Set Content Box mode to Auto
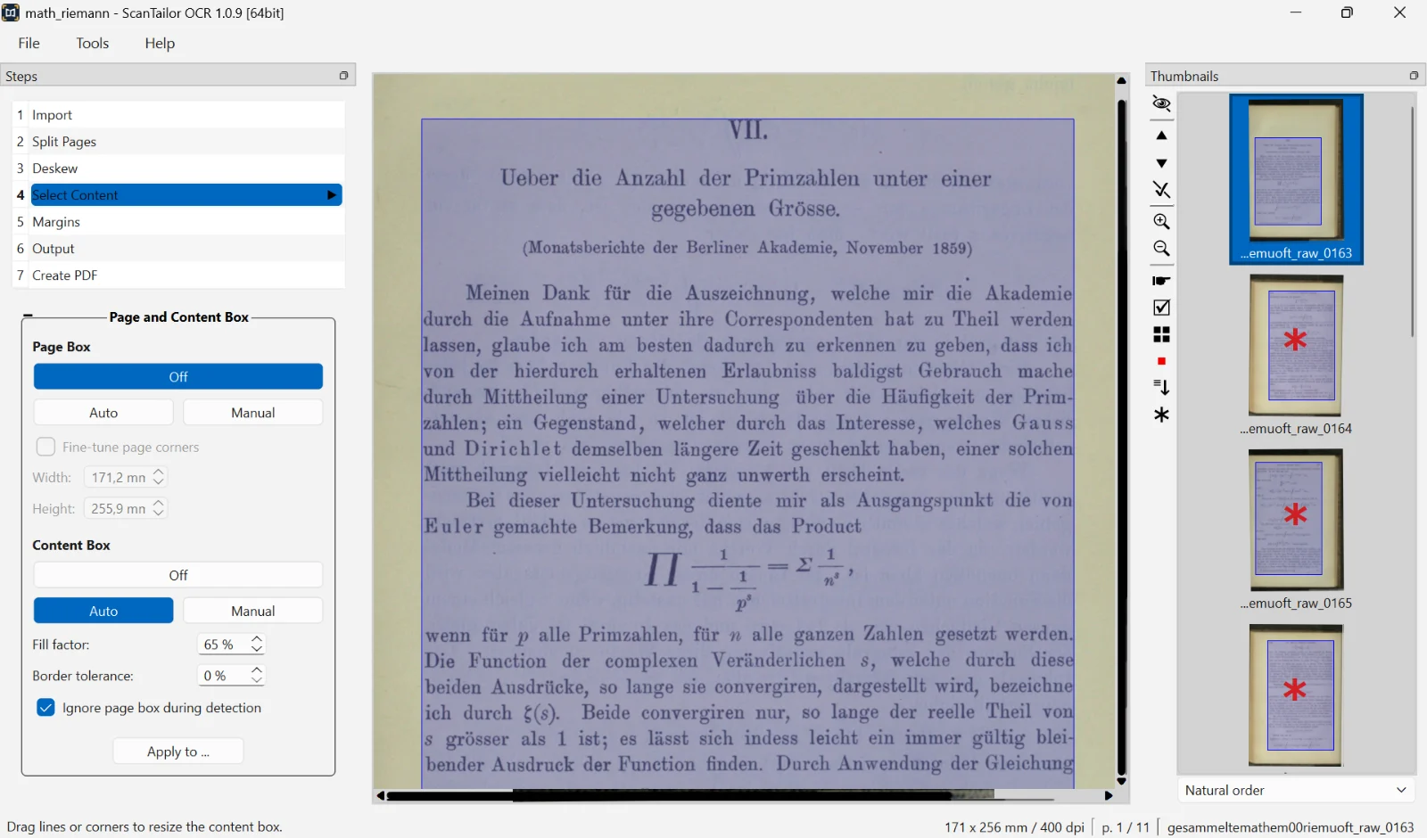Image resolution: width=1427 pixels, height=838 pixels. (x=103, y=611)
